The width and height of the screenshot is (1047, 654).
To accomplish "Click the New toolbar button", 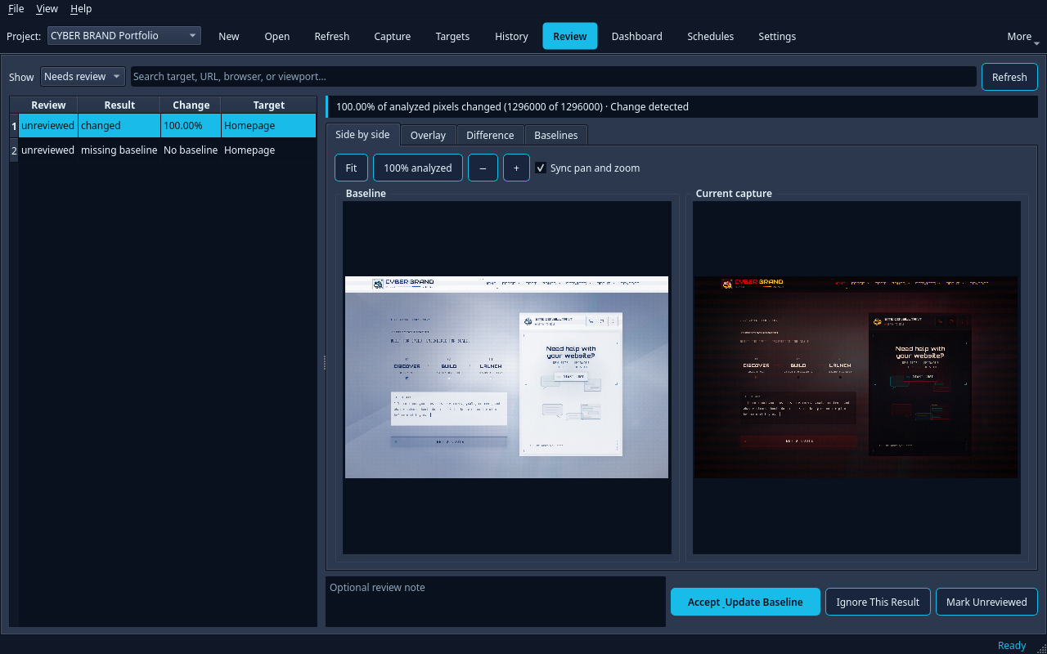I will coord(229,36).
